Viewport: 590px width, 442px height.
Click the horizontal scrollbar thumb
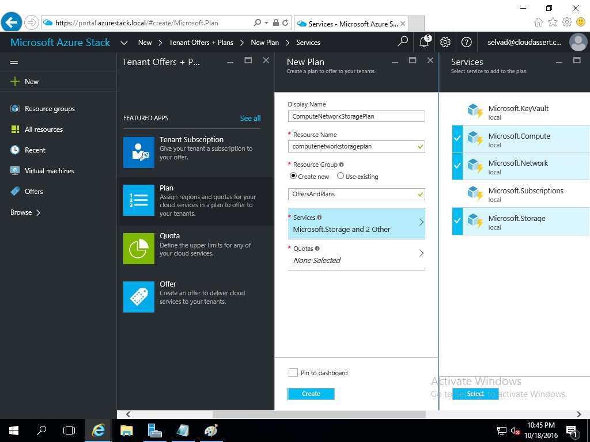(x=319, y=414)
